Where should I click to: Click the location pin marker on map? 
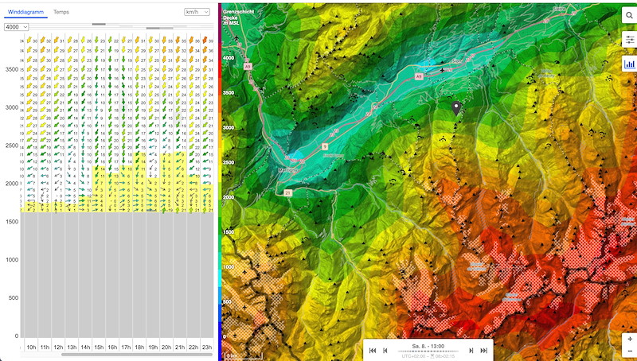coord(456,108)
